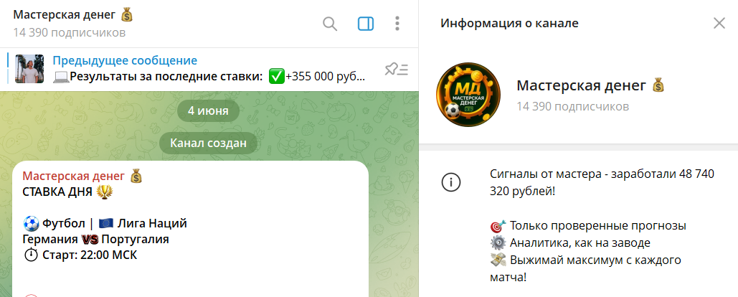Click the VS icon between Германия and Португалия
This screenshot has height=297, width=738.
[x=90, y=240]
